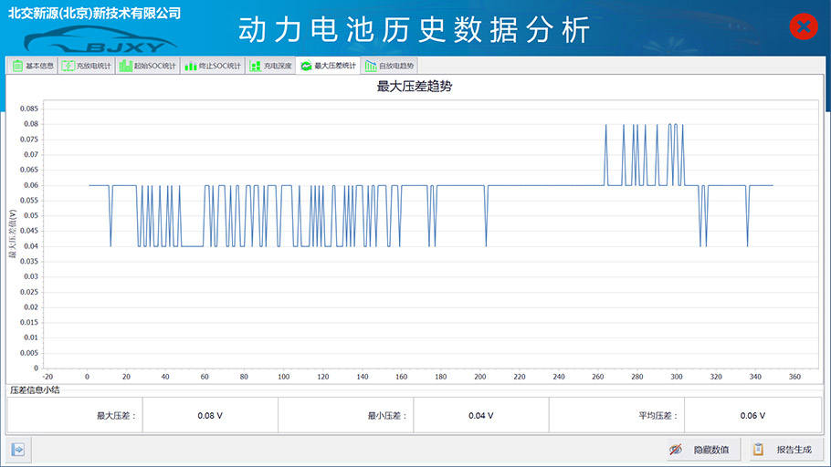Go to the 充电深度 tab
Viewport: 831px width, 467px height.
271,66
